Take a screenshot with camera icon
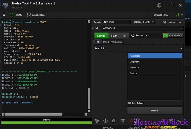The image size is (191, 129). 114,121
